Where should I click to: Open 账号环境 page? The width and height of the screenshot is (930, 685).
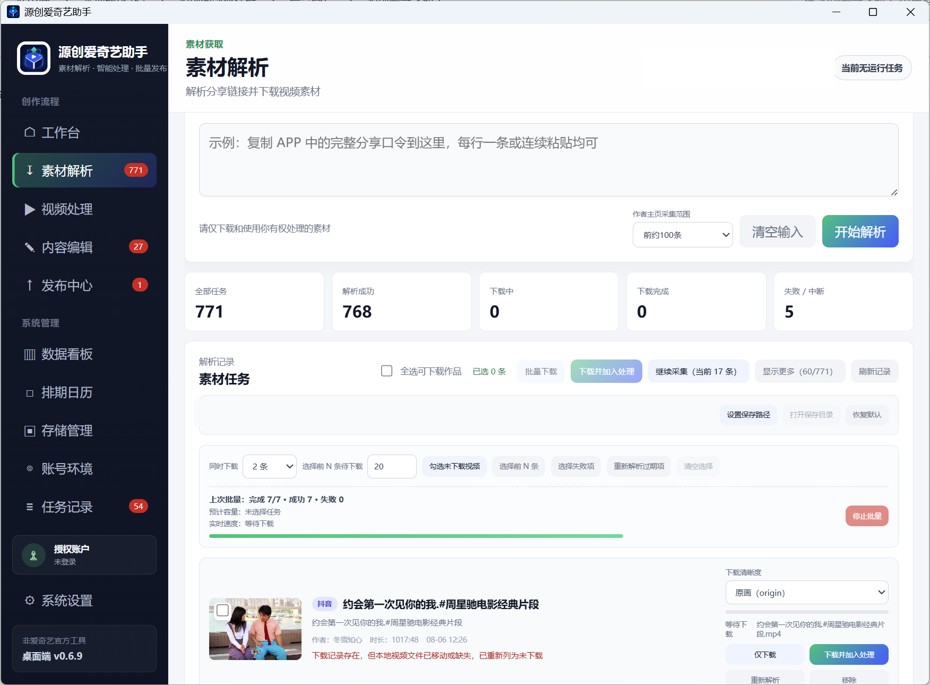click(x=84, y=469)
